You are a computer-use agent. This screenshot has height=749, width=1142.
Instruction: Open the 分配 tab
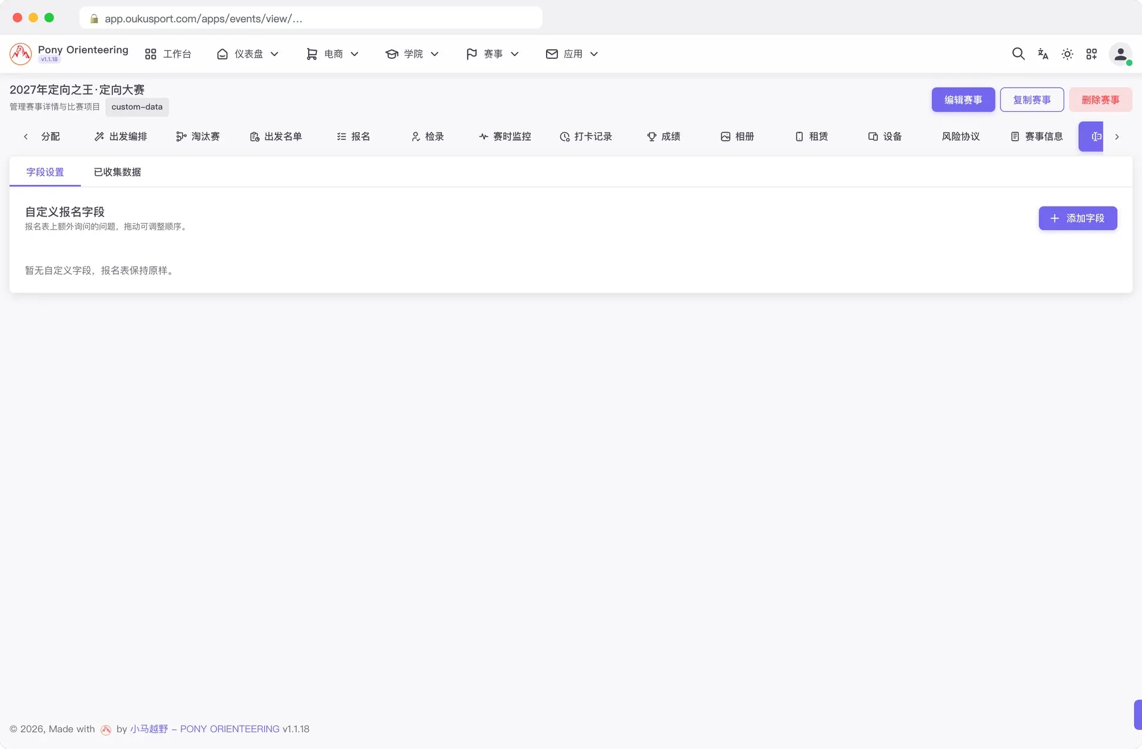(50, 137)
